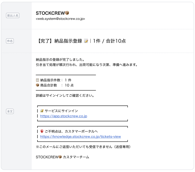
Task: Select the 差出人名 label badge
Action: pos(13,16)
